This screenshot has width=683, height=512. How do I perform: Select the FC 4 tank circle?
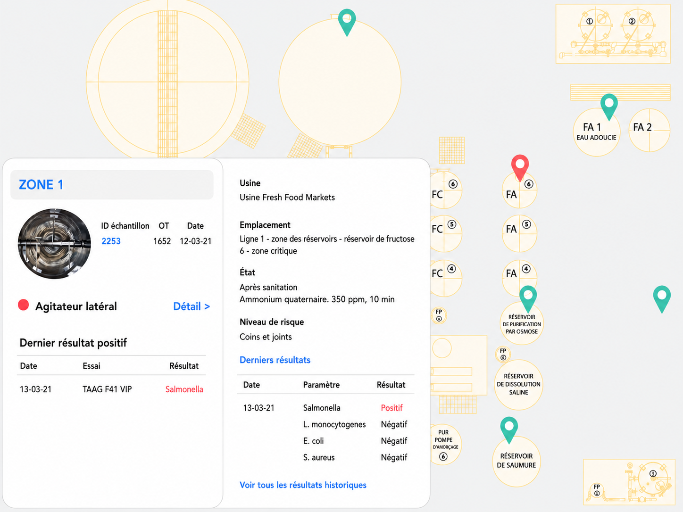(444, 278)
